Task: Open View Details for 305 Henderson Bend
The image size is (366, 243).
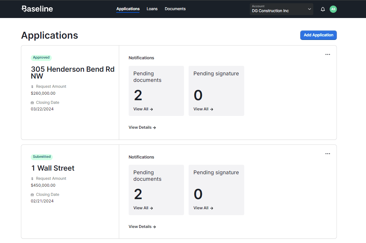Action: 142,127
